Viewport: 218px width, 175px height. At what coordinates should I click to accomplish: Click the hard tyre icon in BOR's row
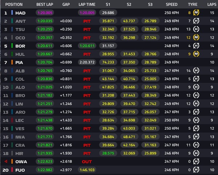point(197,46)
